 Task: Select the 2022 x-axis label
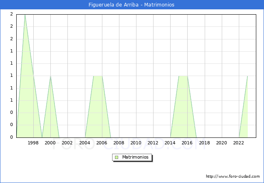(x=238, y=143)
